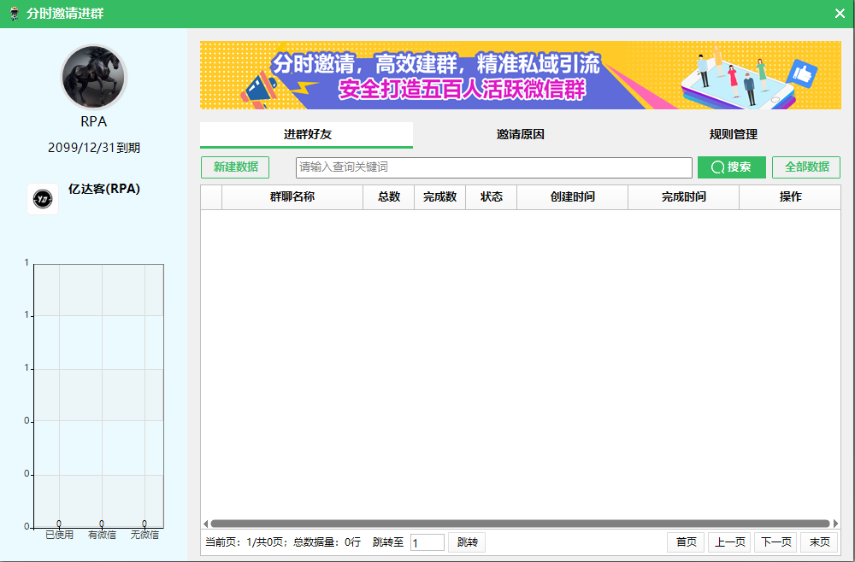Close the 分时邀请进群 window
The image size is (855, 562).
(840, 14)
